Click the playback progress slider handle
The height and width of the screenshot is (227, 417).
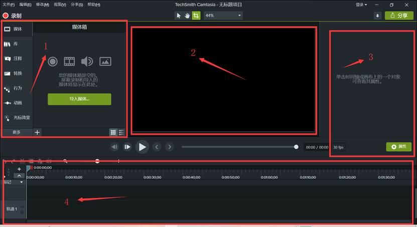[x=296, y=147]
